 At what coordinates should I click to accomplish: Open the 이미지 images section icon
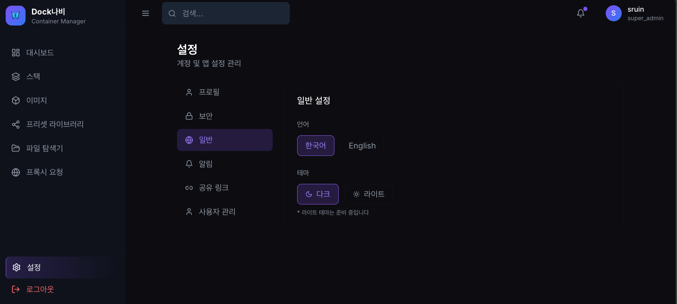16,100
